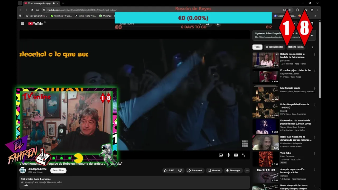Image resolution: width=338 pixels, height=190 pixels.
Task: Click the Compartir share button
Action: [x=195, y=170]
